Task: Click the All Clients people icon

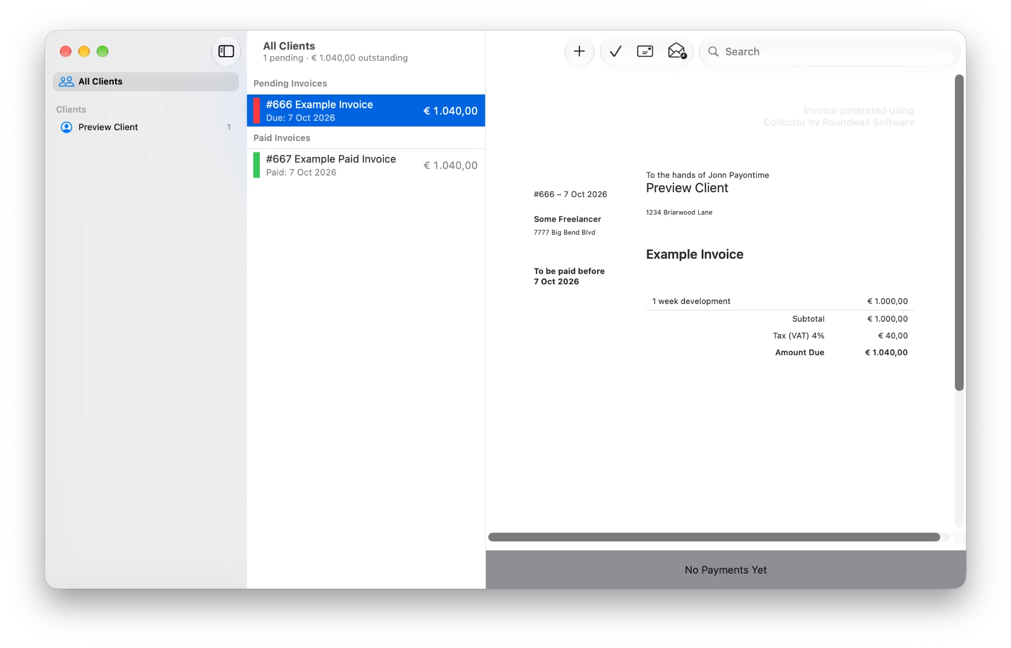Action: tap(66, 81)
